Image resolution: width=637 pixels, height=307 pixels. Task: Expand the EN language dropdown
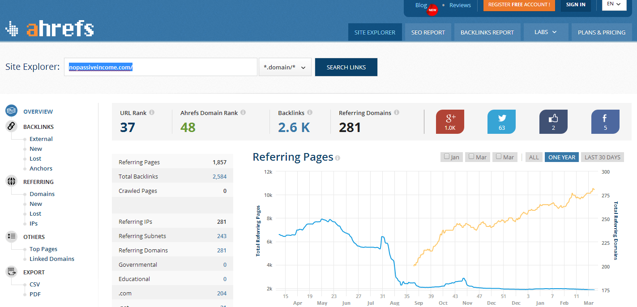(614, 4)
